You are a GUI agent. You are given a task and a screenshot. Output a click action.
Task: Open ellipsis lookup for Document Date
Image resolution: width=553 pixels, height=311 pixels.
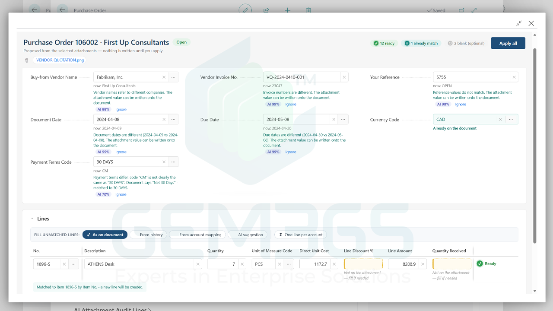(x=173, y=120)
